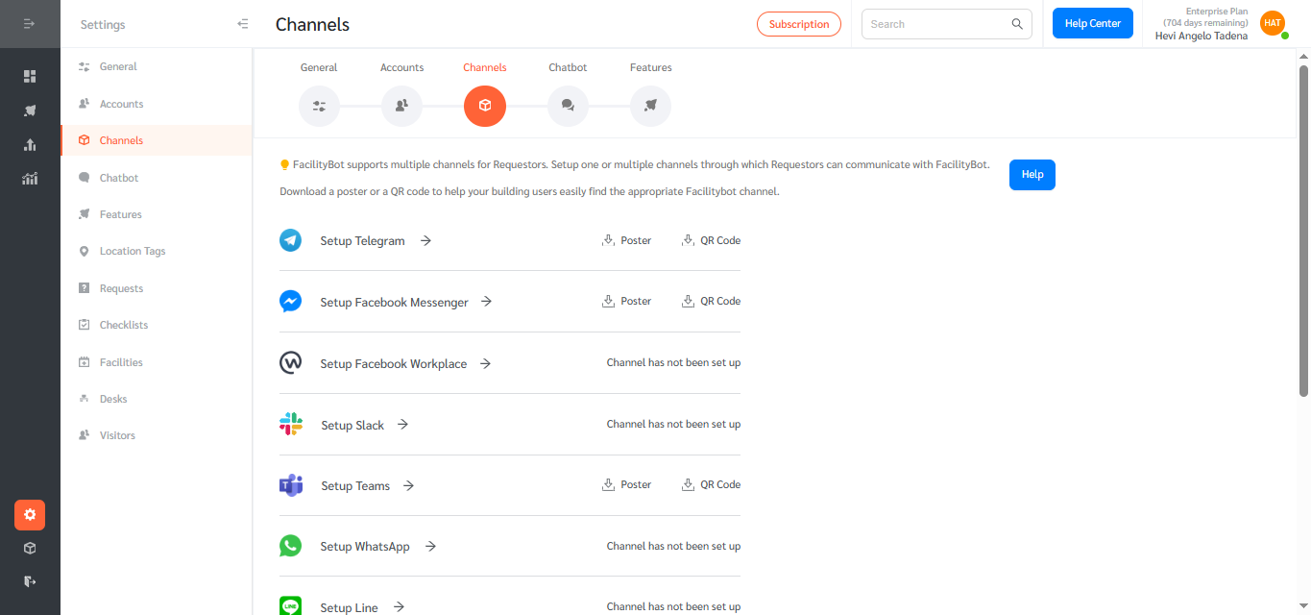1311x615 pixels.
Task: Click the WhatsApp logo icon
Action: click(290, 546)
